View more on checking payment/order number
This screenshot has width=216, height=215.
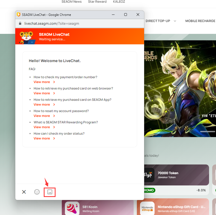tap(44, 82)
